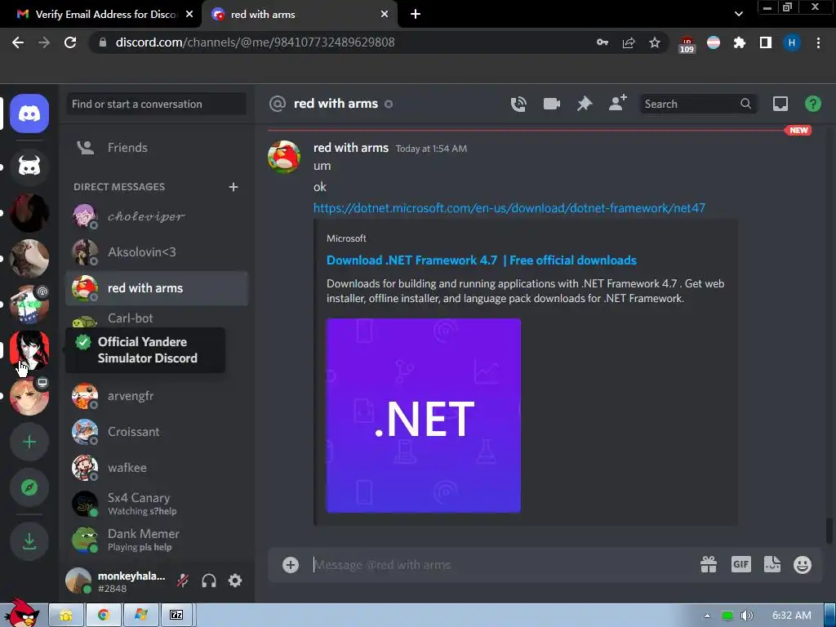Open DM with Croissant
This screenshot has width=836, height=627.
[156, 432]
